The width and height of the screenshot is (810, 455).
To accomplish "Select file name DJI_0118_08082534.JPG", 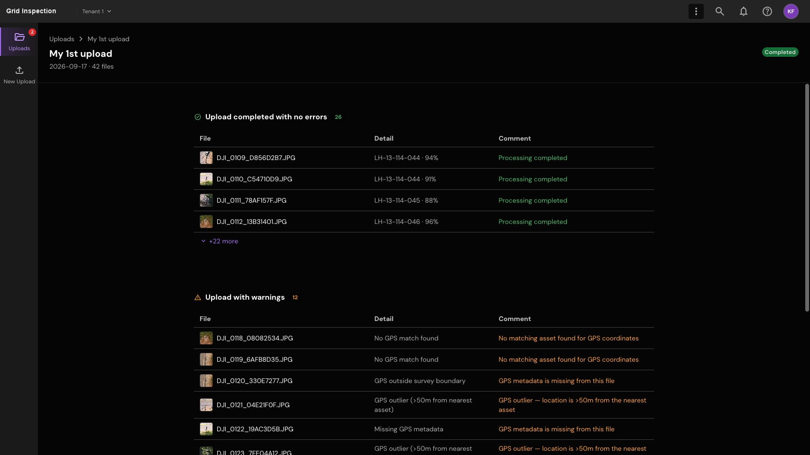I will point(255,338).
